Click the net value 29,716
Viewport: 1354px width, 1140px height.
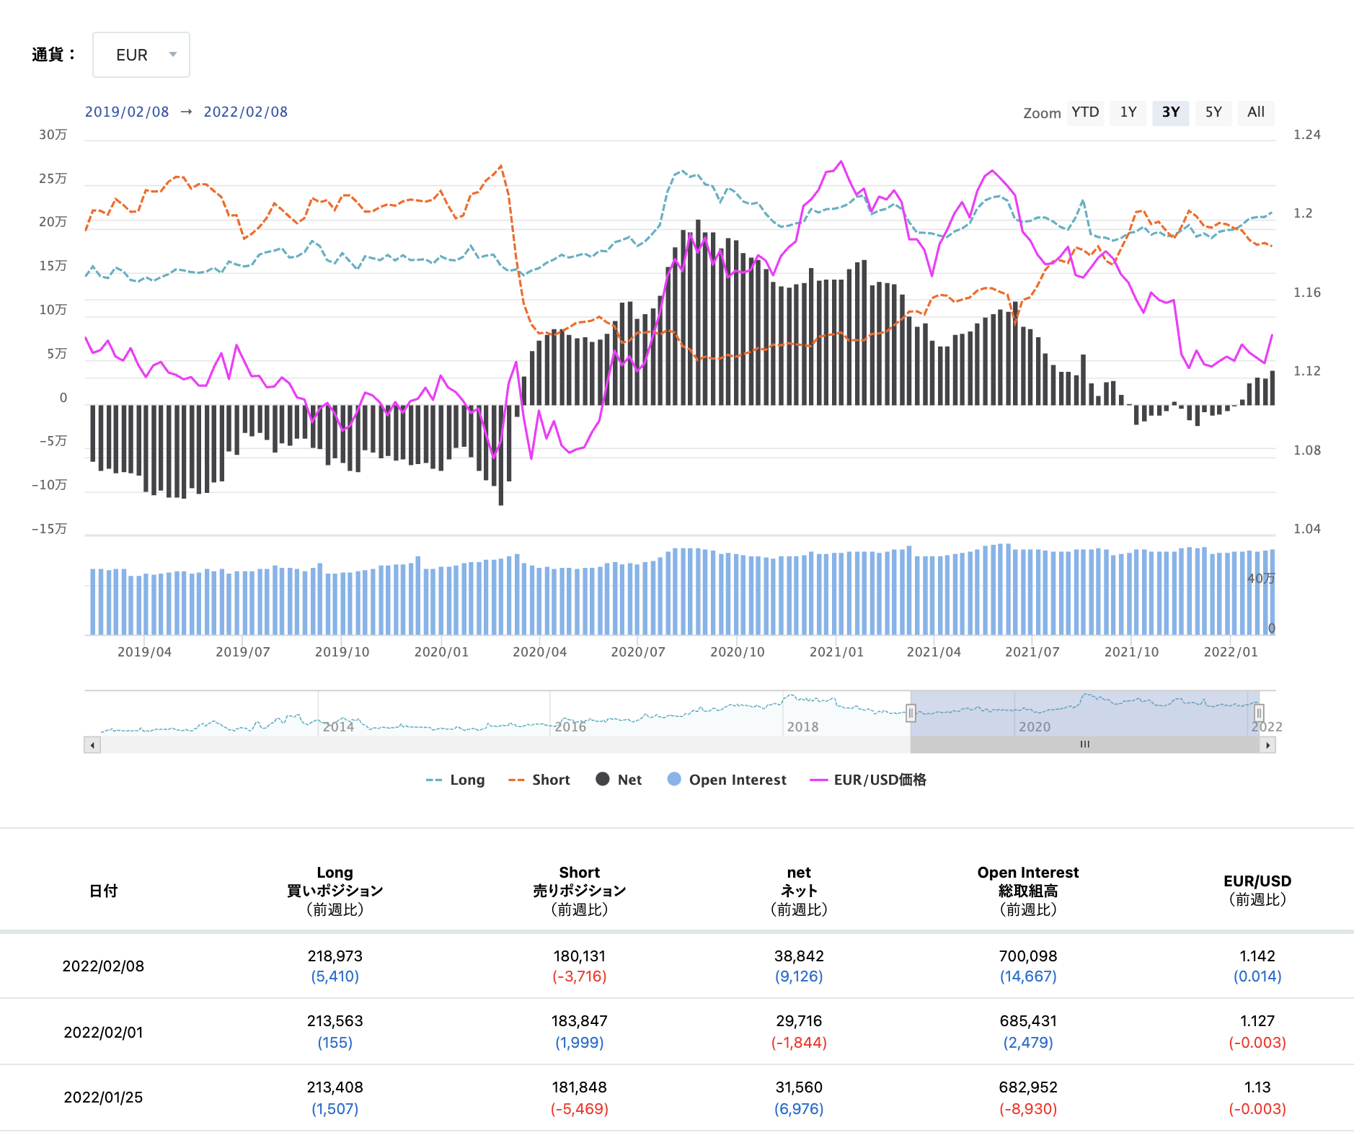tap(799, 1021)
